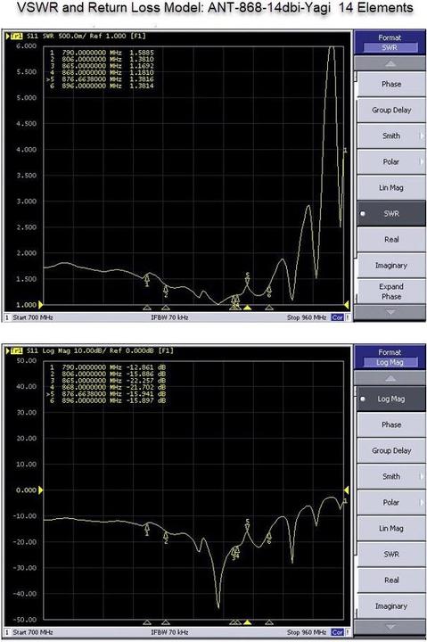The width and height of the screenshot is (427, 642).
Task: Choose Group Delay format in the SWR panel
Action: click(x=391, y=110)
